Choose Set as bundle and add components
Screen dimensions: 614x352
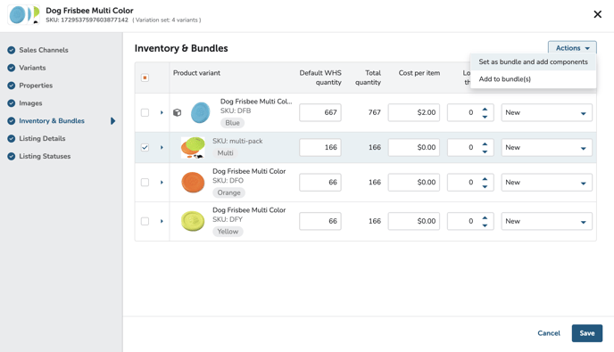(533, 61)
